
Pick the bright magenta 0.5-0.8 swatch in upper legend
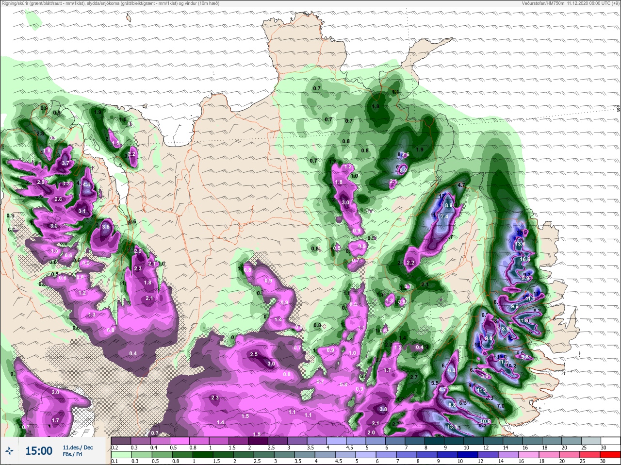pyautogui.click(x=180, y=441)
